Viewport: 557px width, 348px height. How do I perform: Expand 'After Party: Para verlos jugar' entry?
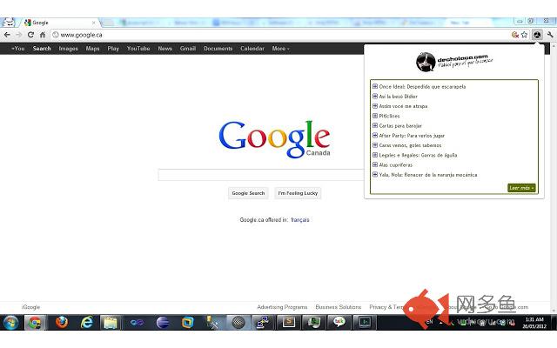(x=375, y=136)
